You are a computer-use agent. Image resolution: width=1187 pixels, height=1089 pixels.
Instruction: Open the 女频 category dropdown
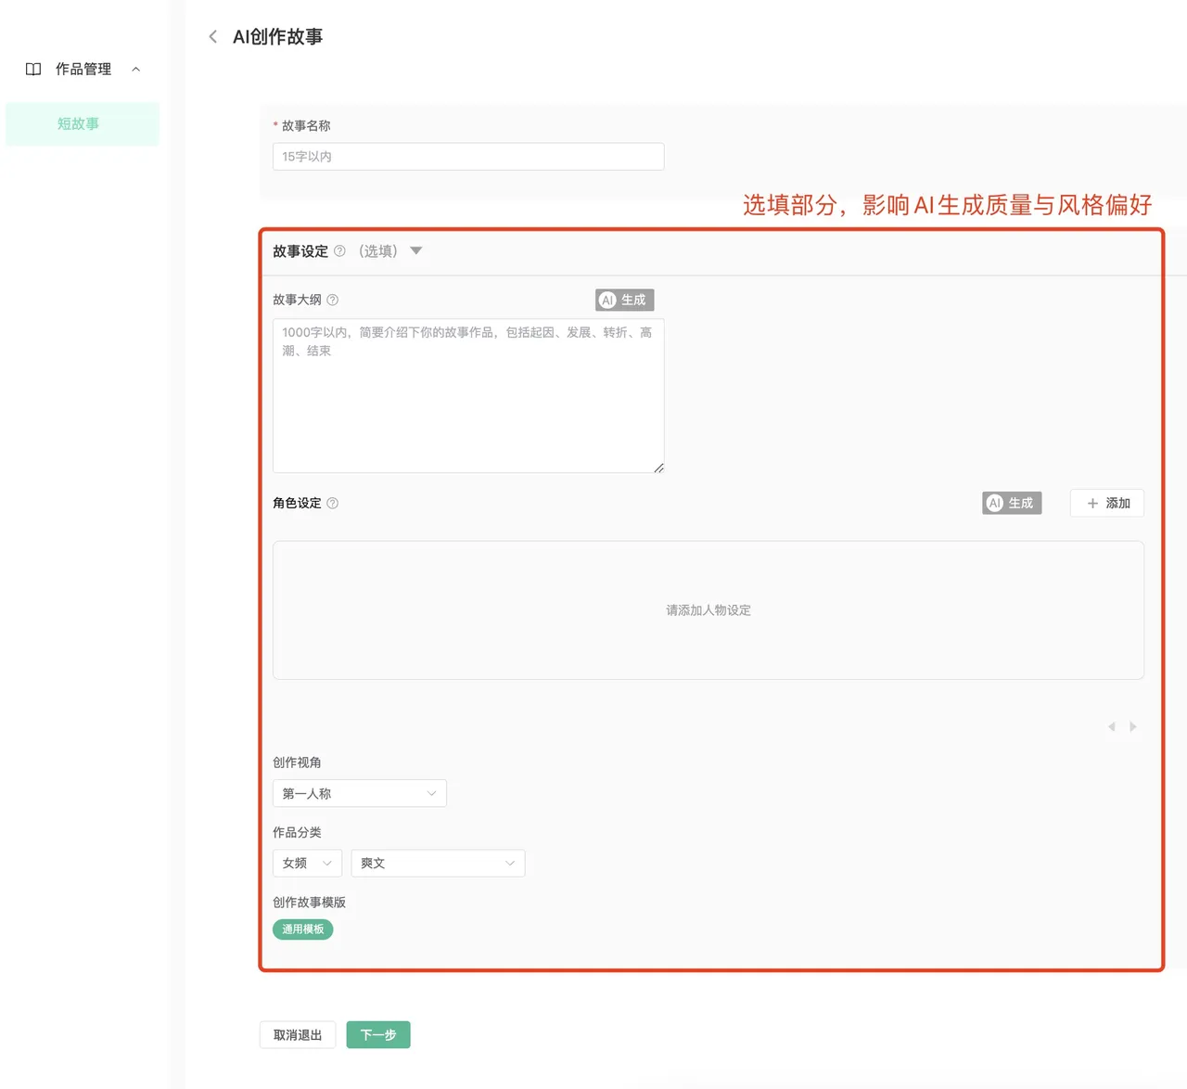(x=307, y=863)
